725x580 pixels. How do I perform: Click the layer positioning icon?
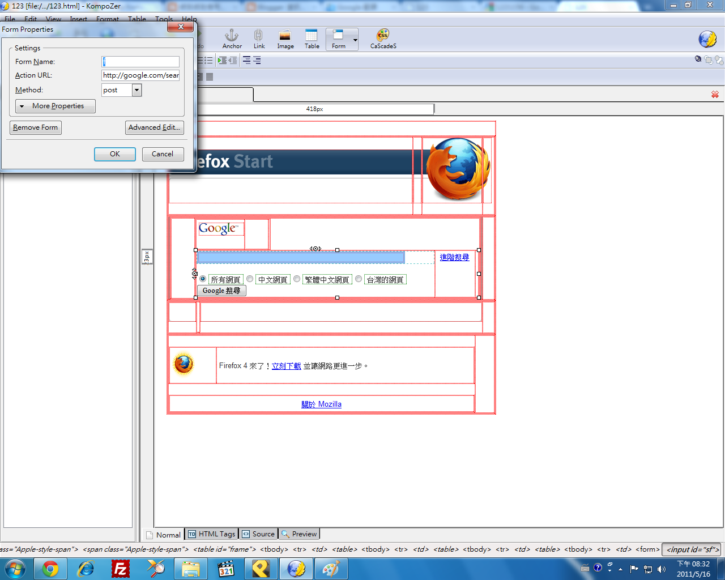pyautogui.click(x=698, y=59)
